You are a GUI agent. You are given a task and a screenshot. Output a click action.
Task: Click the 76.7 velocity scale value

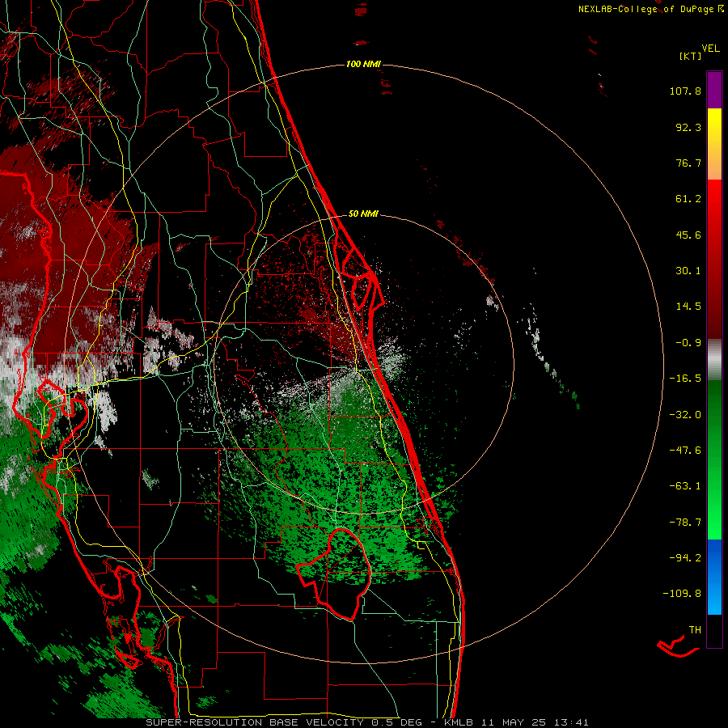pyautogui.click(x=688, y=163)
